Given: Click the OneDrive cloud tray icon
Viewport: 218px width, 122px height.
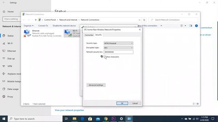Looking at the screenshot, I should [186, 119].
